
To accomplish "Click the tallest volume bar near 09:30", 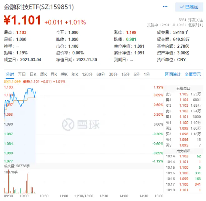I will point(9,182).
